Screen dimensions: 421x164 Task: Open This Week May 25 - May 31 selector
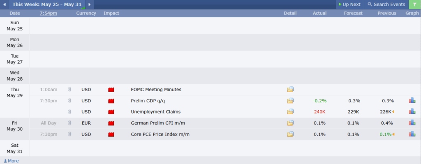point(47,5)
